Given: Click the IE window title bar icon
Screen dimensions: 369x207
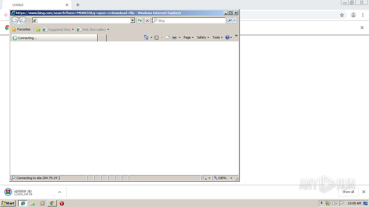Looking at the screenshot, I should [x=13, y=13].
